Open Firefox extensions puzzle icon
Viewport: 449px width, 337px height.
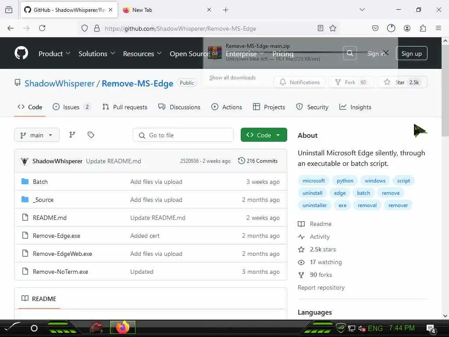[x=423, y=28]
